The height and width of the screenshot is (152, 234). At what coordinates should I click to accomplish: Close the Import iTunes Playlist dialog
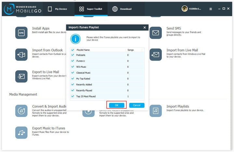(x=144, y=27)
